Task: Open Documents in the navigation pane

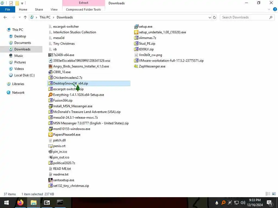Action: coord(23,43)
